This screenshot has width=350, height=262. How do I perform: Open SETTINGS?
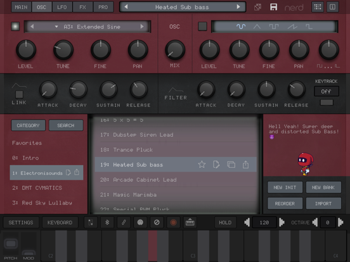click(x=21, y=222)
